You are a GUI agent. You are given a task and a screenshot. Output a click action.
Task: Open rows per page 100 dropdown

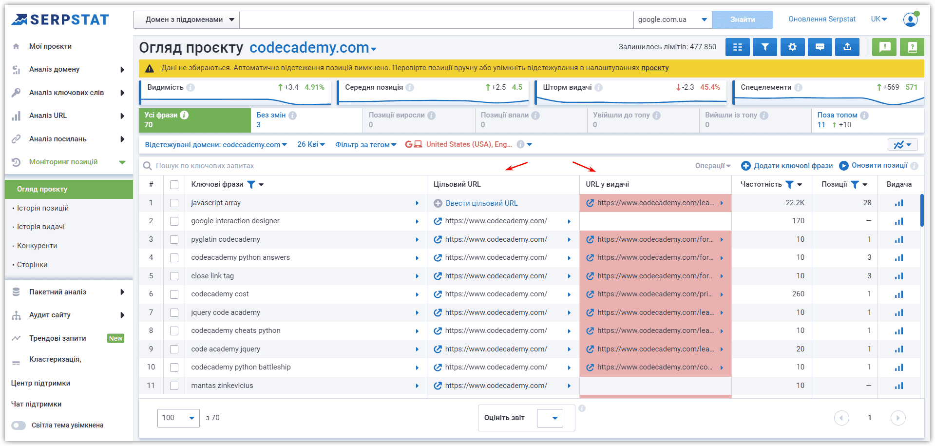[178, 418]
